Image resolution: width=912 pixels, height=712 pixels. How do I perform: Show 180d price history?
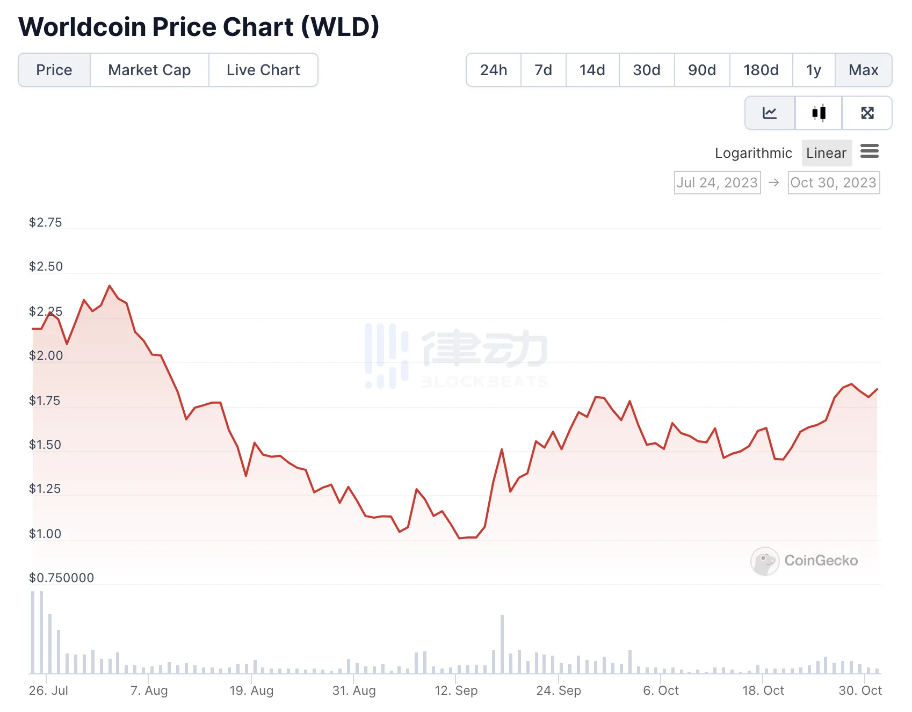[x=761, y=70]
